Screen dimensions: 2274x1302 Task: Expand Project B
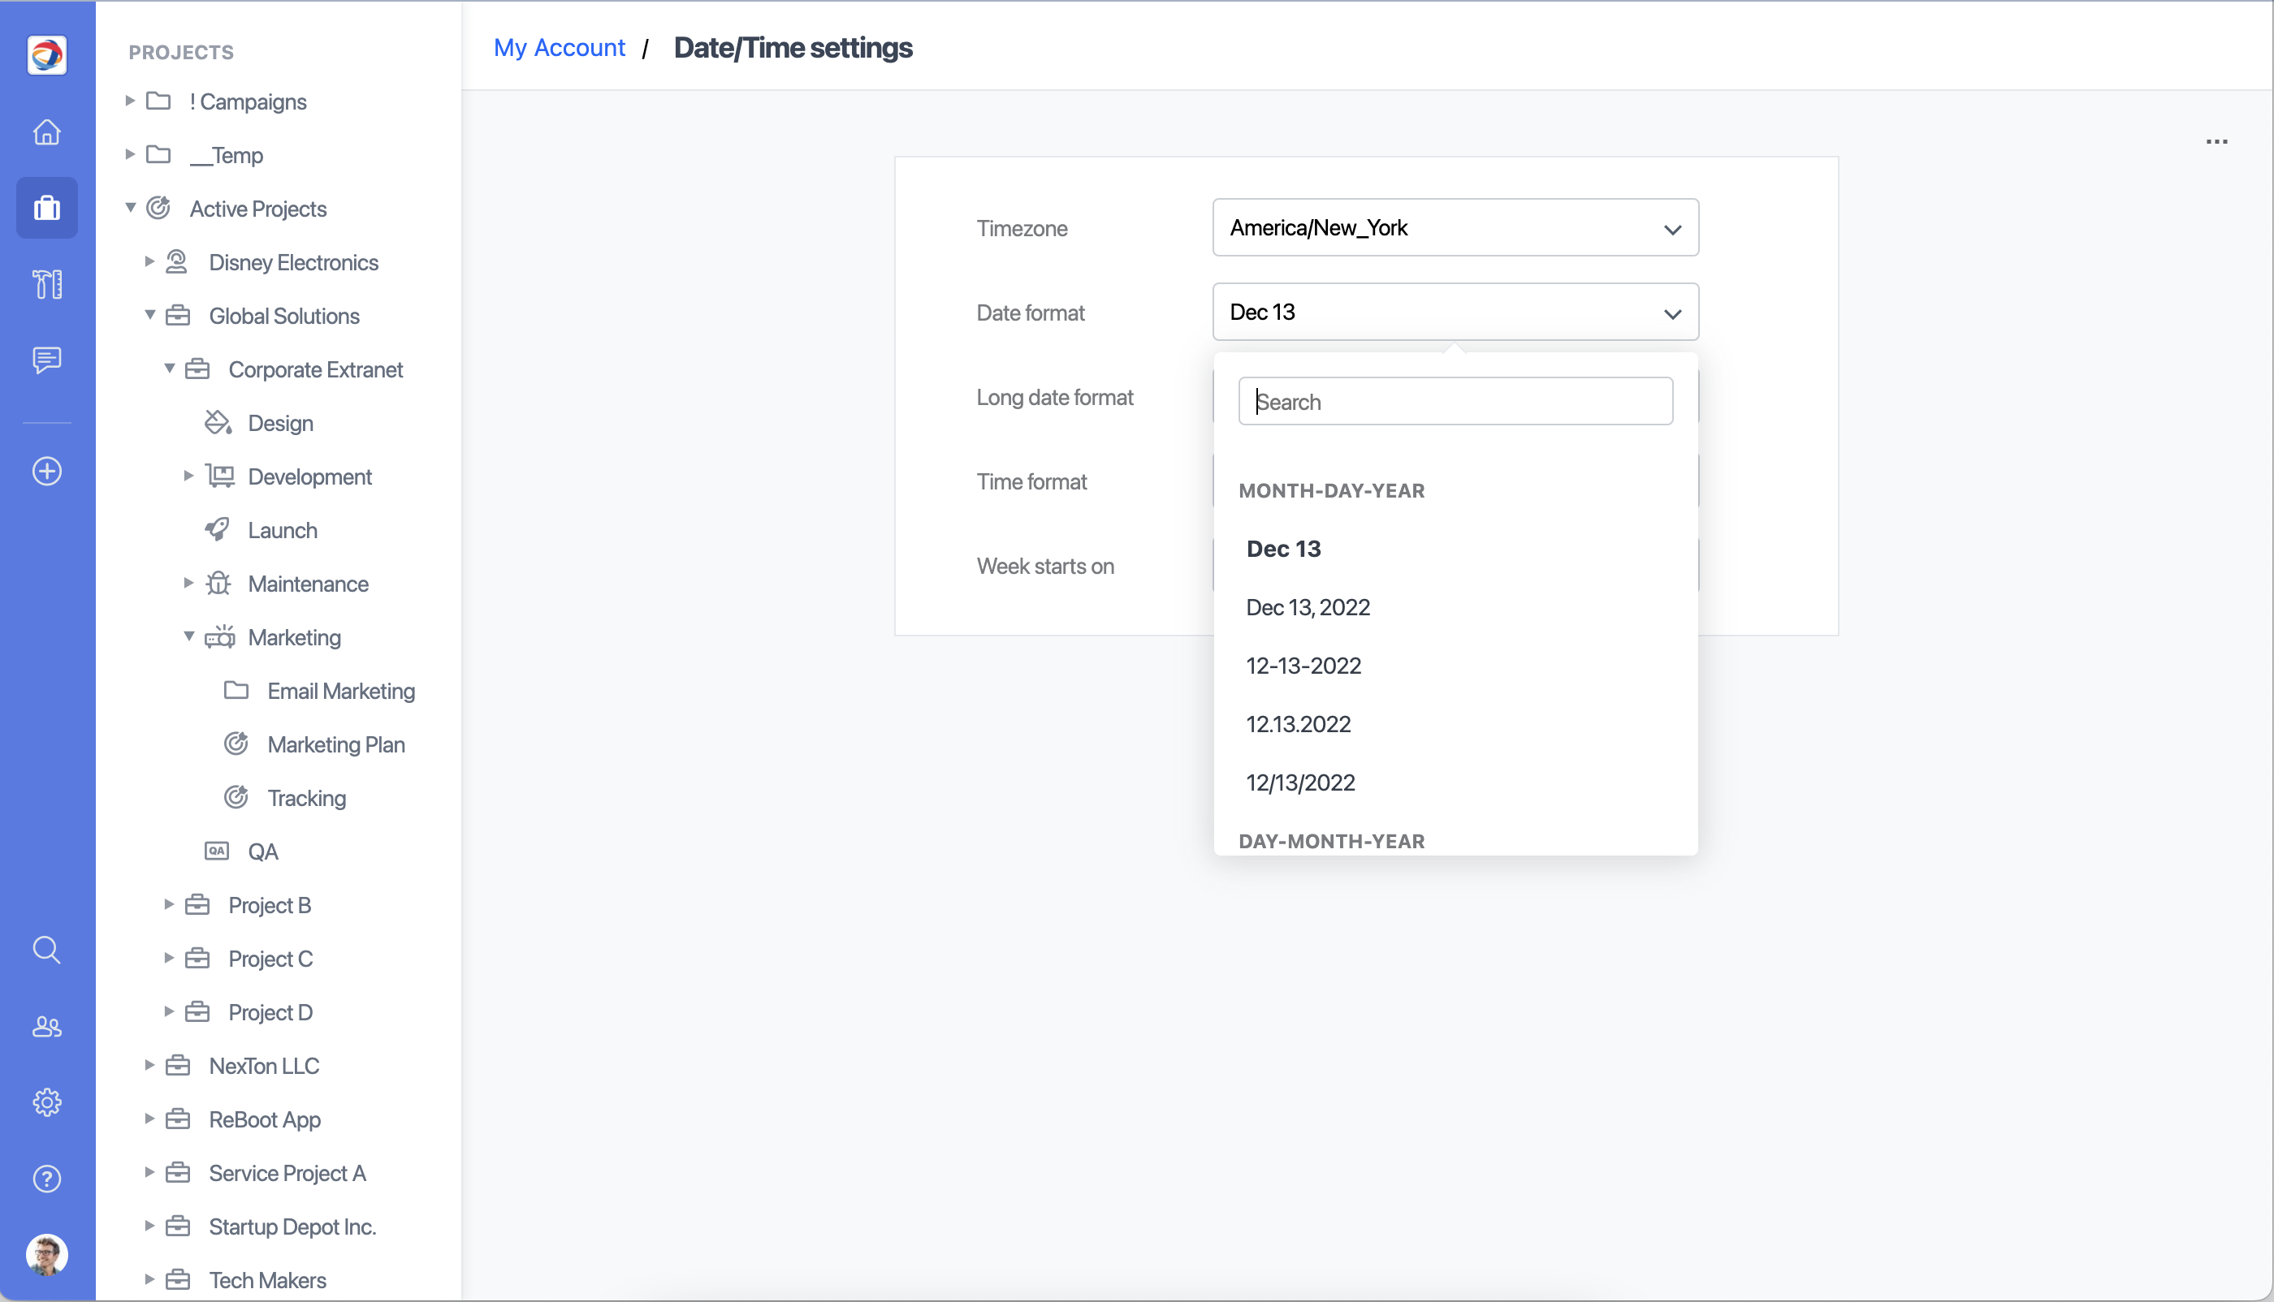coord(169,904)
